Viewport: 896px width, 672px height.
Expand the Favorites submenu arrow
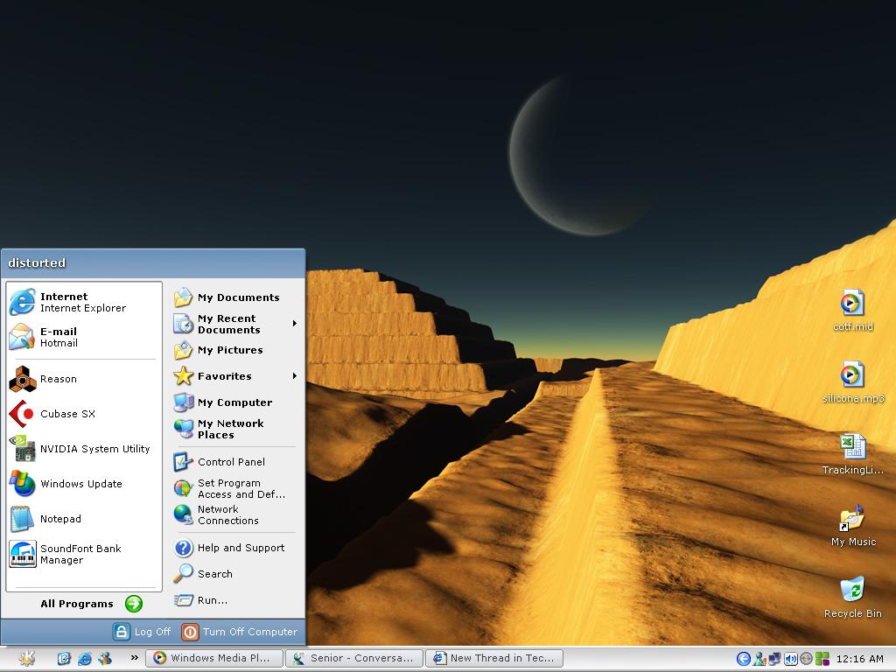[294, 376]
